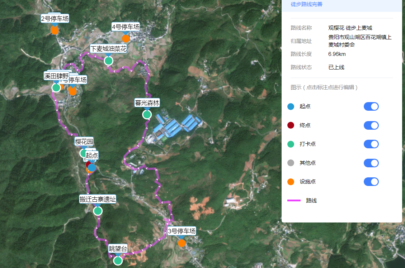Image resolution: width=405 pixels, height=268 pixels.
Task: Select the 搬迁古寨遗址 marker on map
Action: tap(98, 211)
